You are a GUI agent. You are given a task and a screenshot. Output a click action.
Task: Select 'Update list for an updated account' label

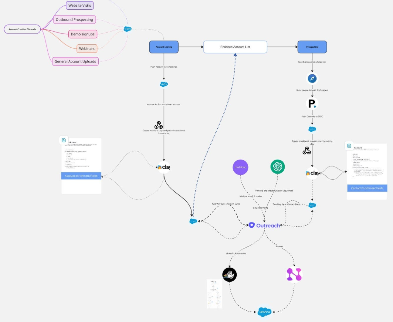[164, 105]
